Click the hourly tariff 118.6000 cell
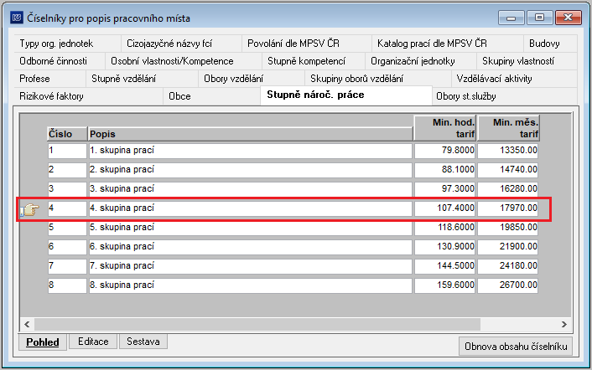592x370 pixels. click(x=445, y=227)
